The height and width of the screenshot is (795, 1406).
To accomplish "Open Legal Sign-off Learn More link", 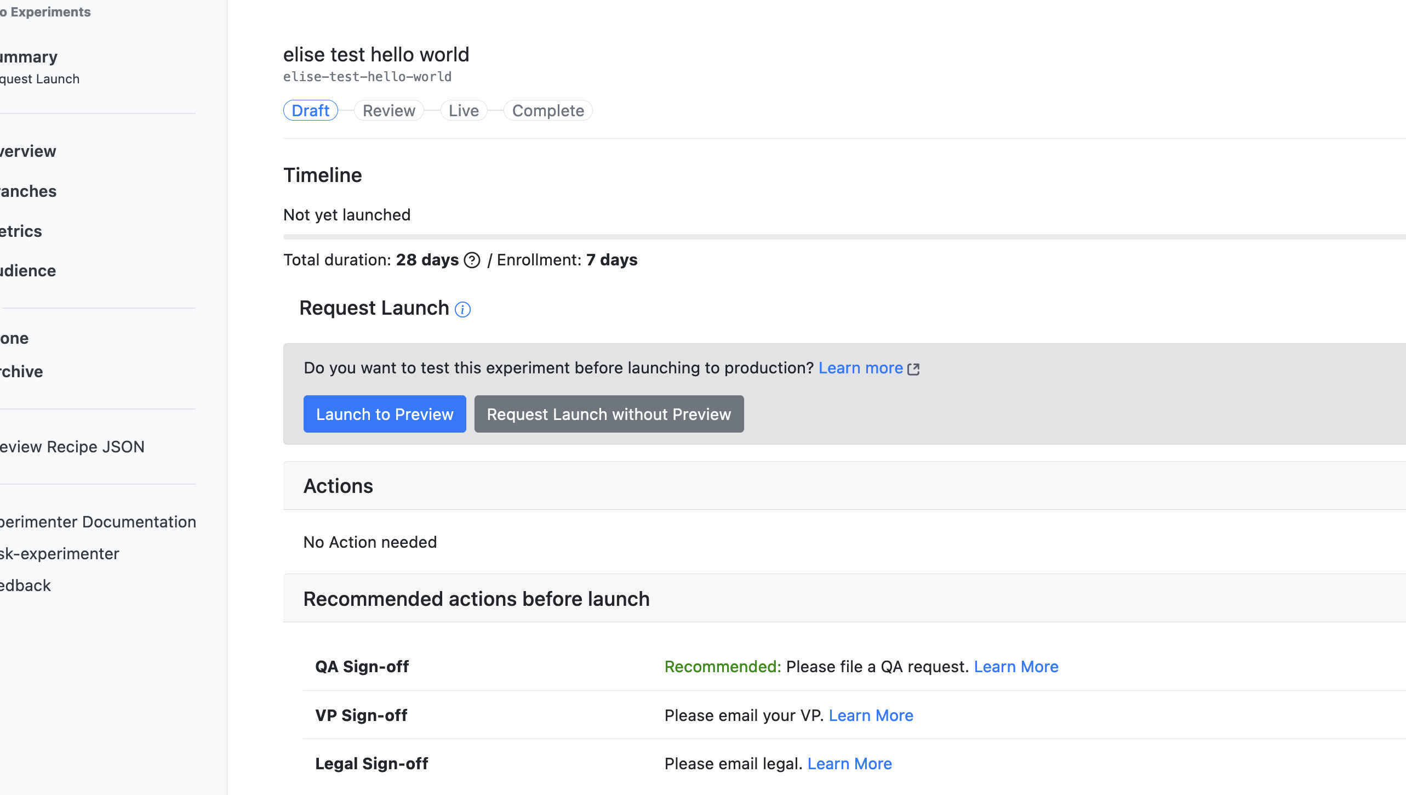I will pos(849,764).
